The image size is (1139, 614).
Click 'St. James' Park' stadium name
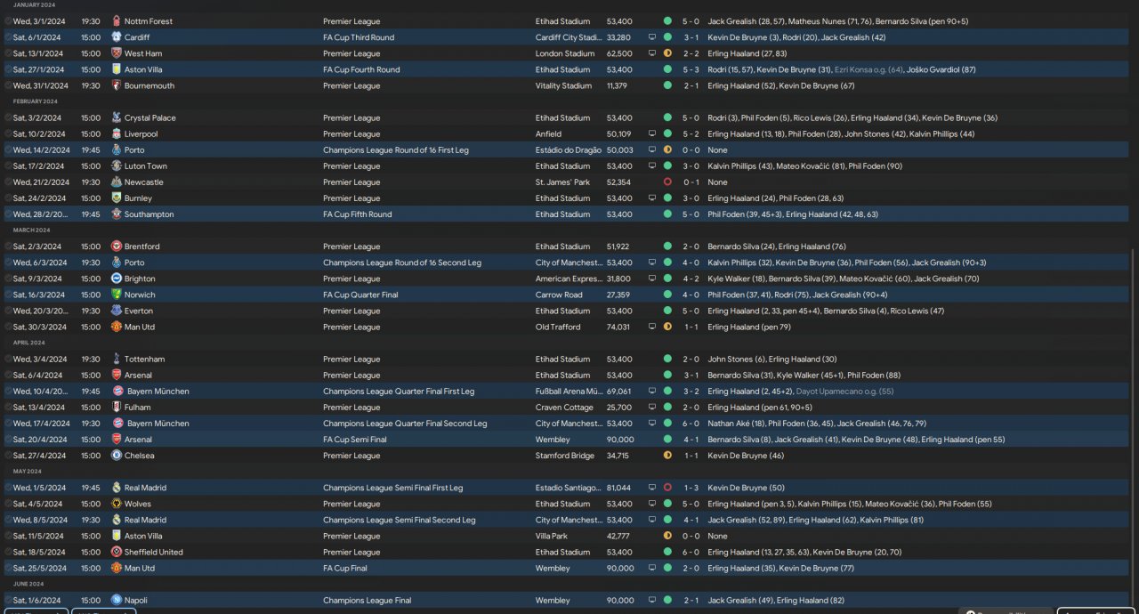561,182
